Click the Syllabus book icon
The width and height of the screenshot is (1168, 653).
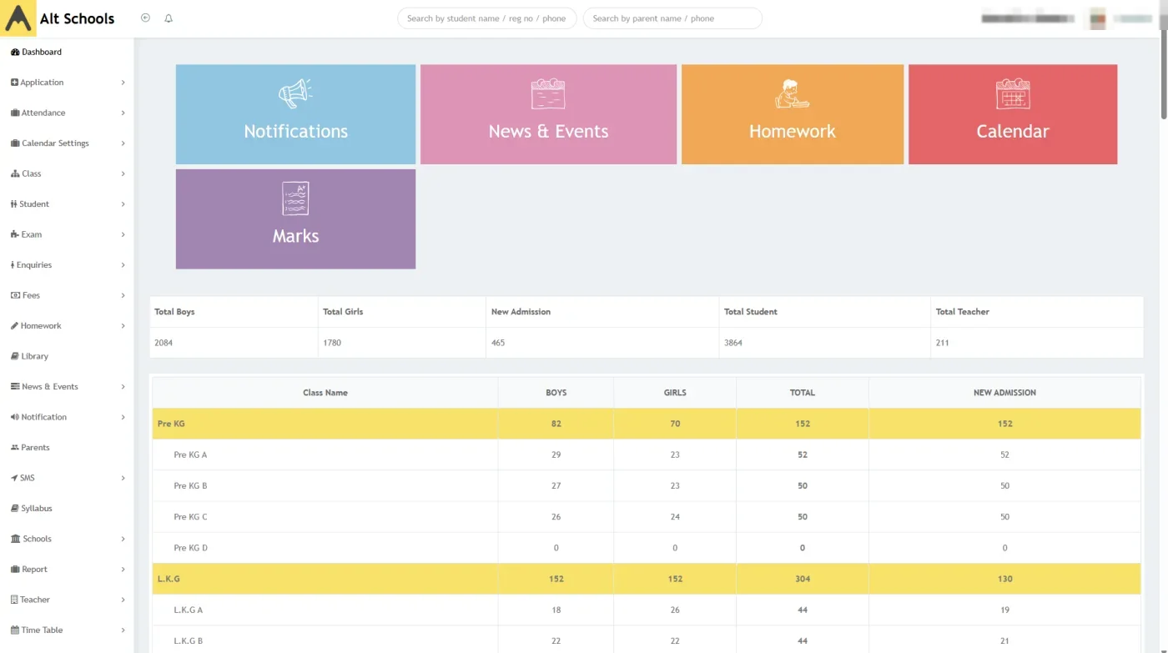[15, 509]
